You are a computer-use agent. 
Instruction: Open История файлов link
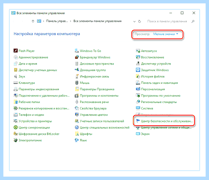click(153, 77)
